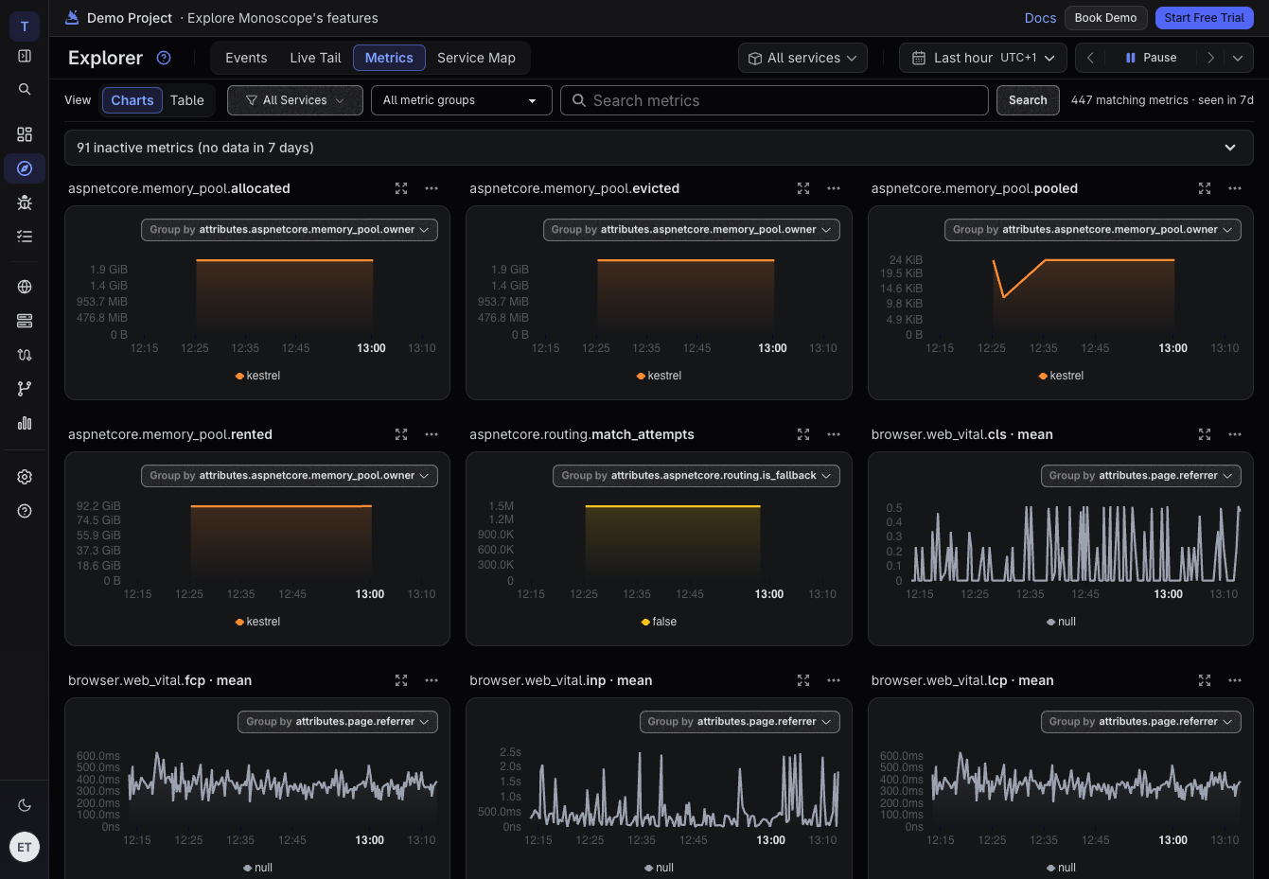Select the Metrics tab
Image resolution: width=1269 pixels, height=879 pixels.
(x=389, y=58)
